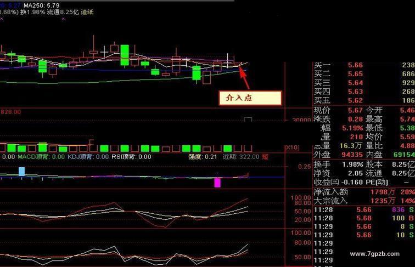The image size is (415, 267).
Task: Click the 大宗流入 value 1235万
Action: click(383, 201)
